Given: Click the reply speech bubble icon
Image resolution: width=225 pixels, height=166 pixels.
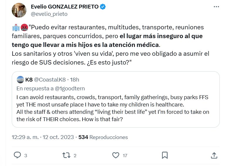Looking at the screenshot, I should (x=18, y=155).
